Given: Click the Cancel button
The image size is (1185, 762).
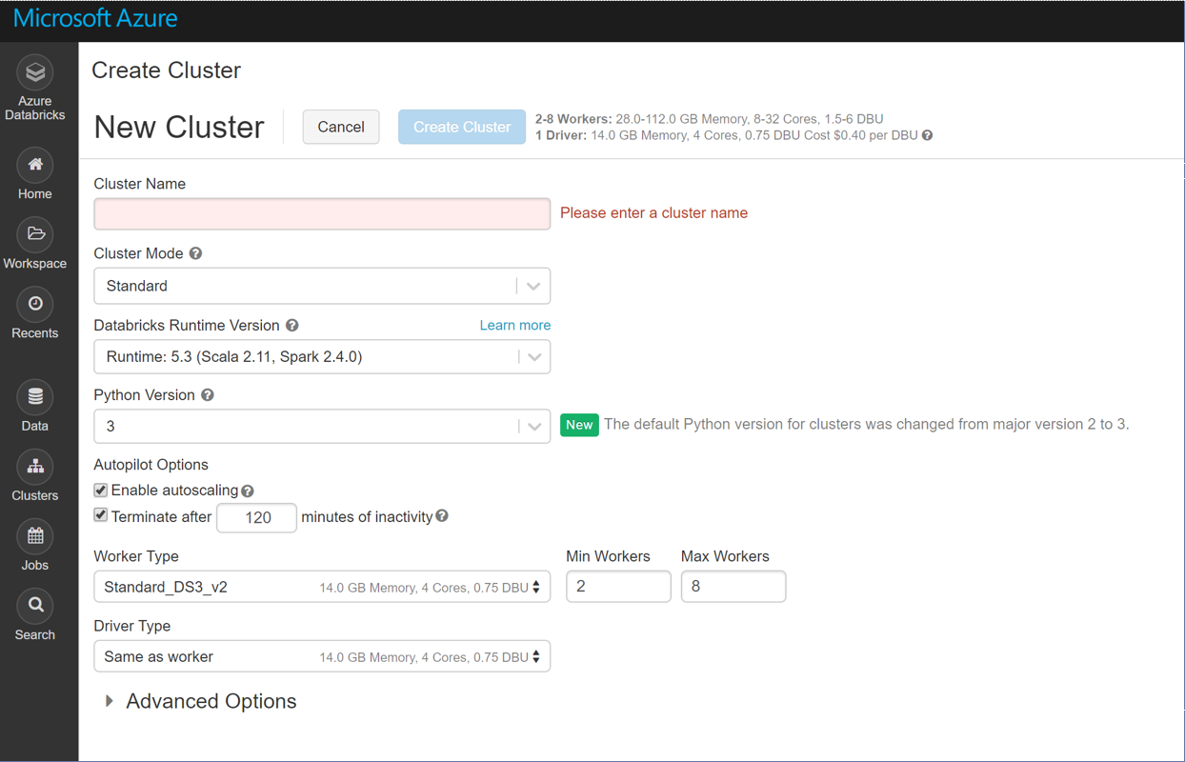Looking at the screenshot, I should tap(341, 127).
